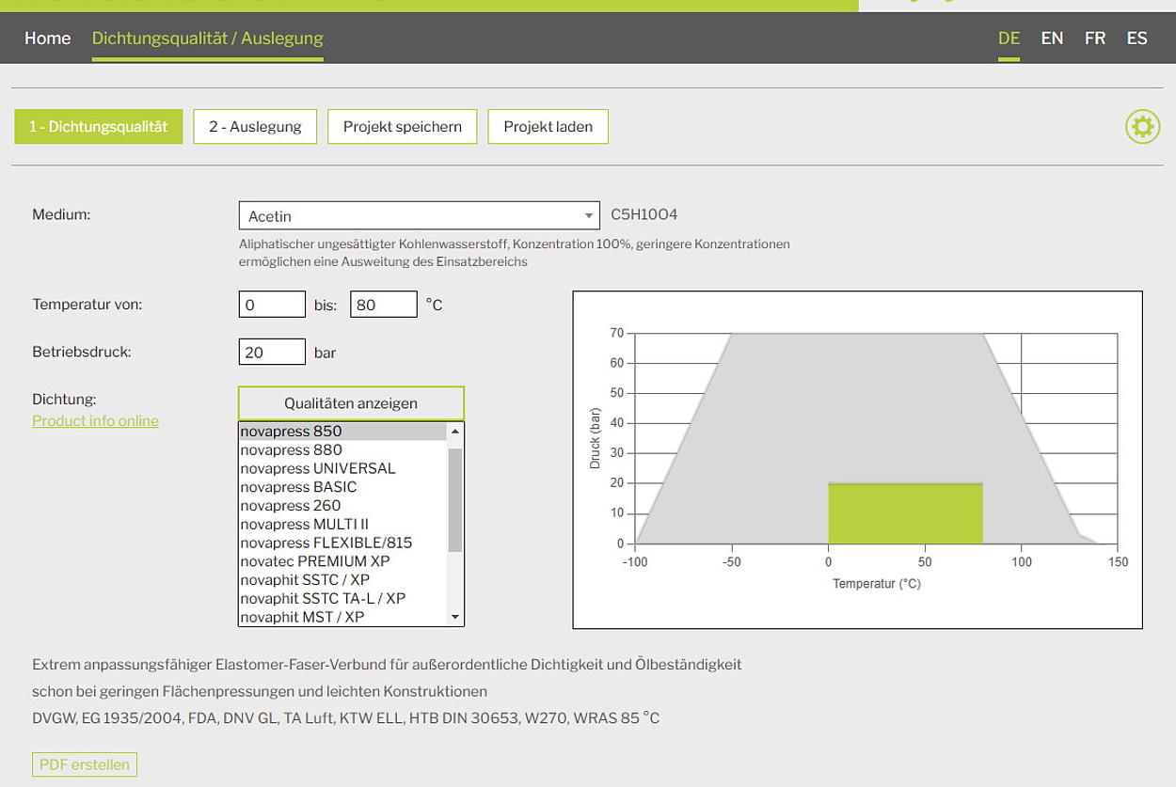Click the C5H10O4 formula text
This screenshot has width=1176, height=787.
click(644, 214)
